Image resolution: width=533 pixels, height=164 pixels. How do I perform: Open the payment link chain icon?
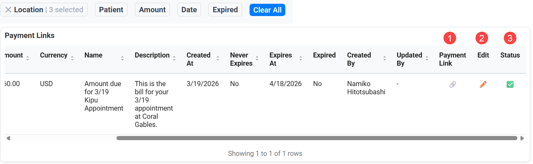(x=453, y=84)
